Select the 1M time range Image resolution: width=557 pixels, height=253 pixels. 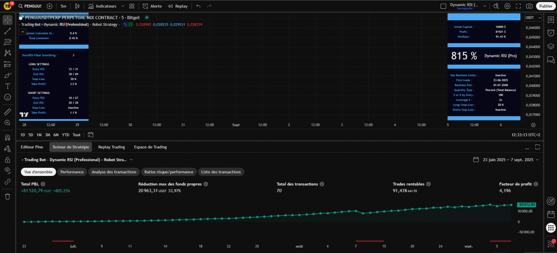39,135
